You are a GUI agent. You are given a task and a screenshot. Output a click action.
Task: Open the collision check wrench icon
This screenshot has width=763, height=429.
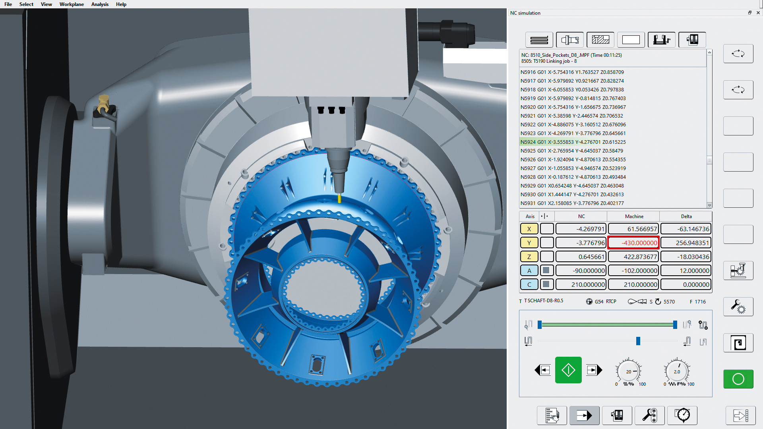click(x=739, y=306)
